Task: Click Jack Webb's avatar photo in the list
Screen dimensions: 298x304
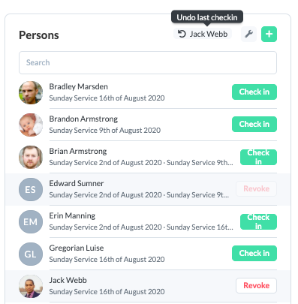Action: [31, 286]
